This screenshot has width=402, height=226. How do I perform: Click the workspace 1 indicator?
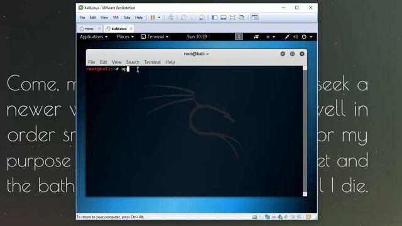(239, 36)
